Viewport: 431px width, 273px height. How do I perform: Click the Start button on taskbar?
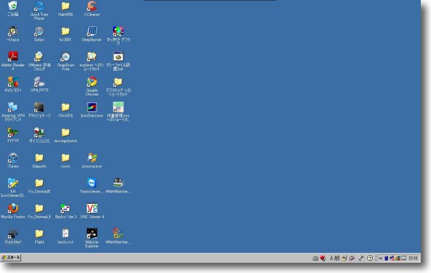click(x=11, y=258)
